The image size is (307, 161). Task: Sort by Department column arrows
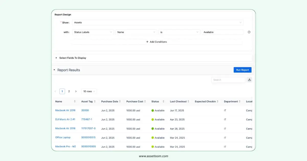click(x=240, y=102)
